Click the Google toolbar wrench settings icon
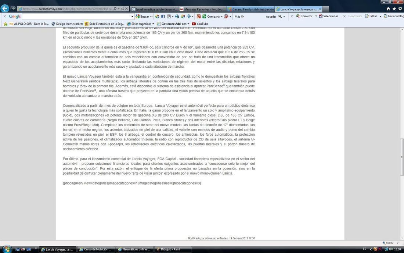 (x=280, y=16)
